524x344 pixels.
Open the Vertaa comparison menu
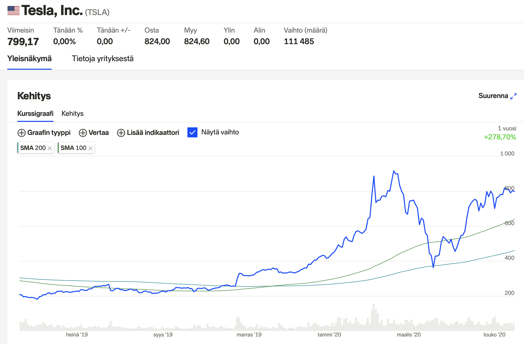(x=98, y=133)
